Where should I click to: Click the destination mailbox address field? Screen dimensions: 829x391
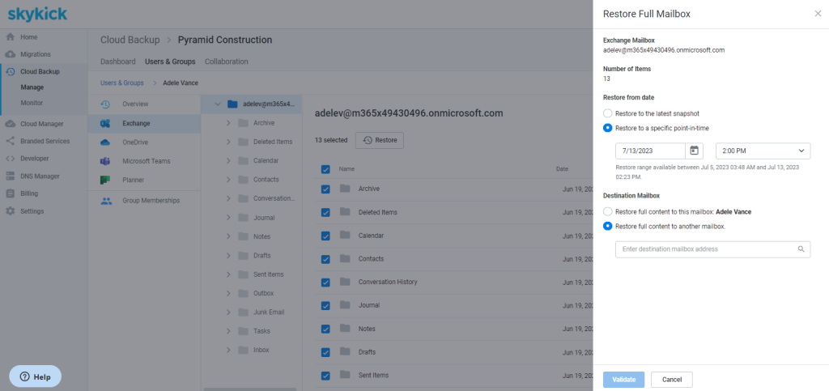(712, 249)
